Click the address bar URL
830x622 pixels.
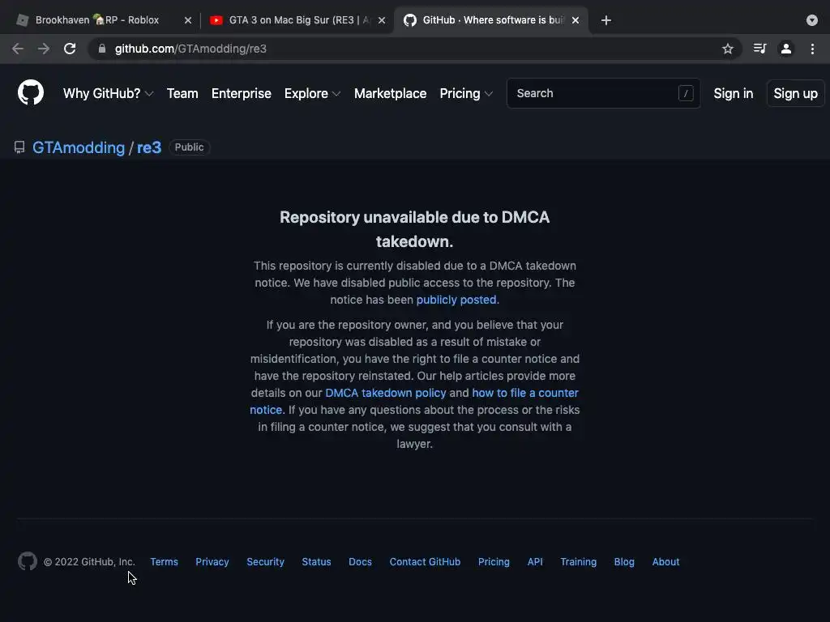coord(190,49)
